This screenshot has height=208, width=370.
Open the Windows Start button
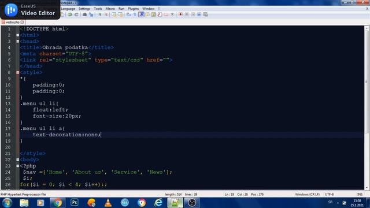(x=7, y=203)
